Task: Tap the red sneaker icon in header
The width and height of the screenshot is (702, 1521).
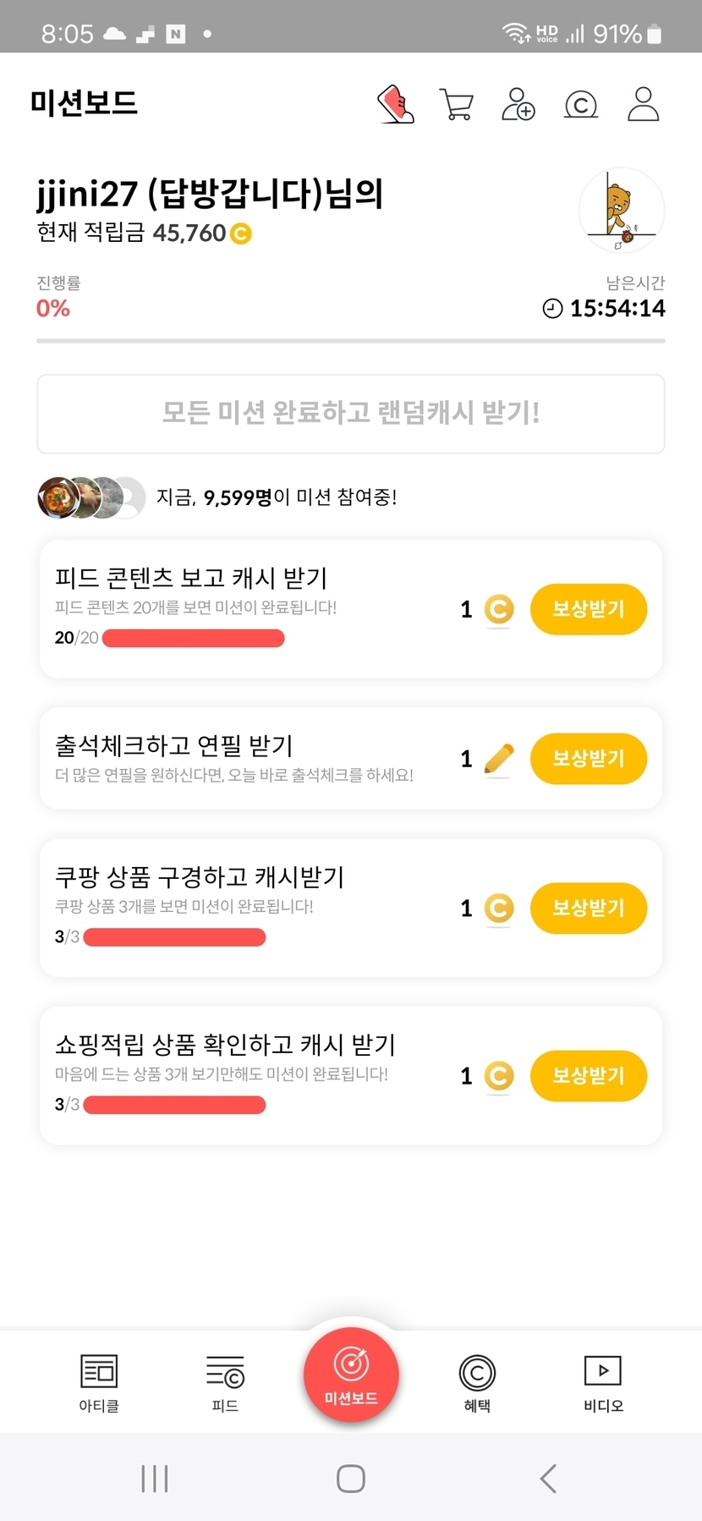Action: point(396,105)
